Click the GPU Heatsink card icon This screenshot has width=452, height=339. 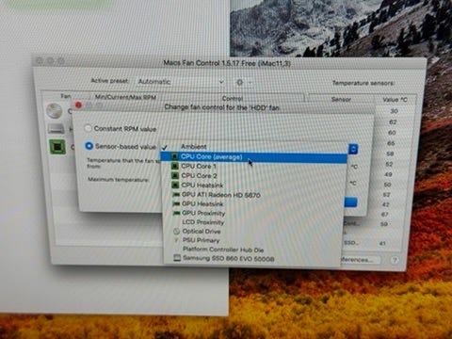tap(176, 203)
